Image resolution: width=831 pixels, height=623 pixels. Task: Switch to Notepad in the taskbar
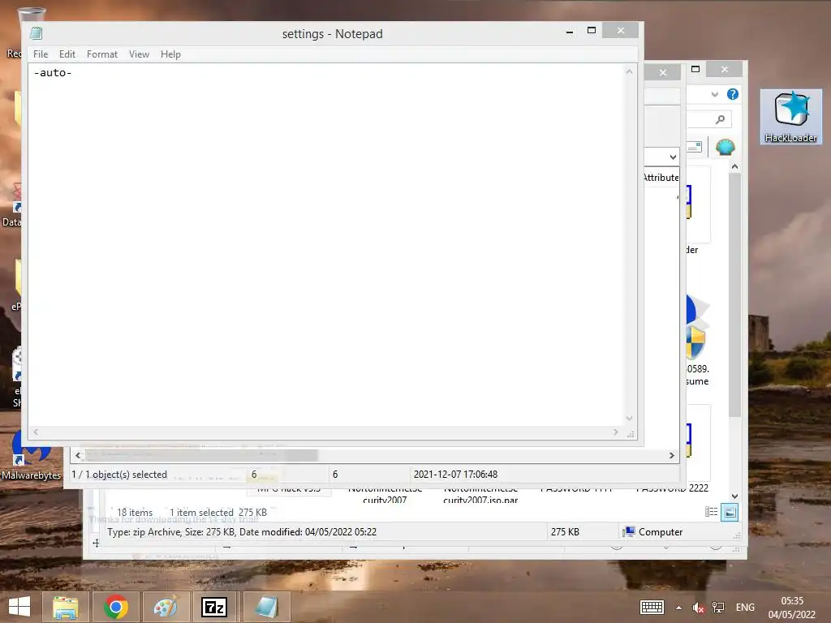[266, 607]
